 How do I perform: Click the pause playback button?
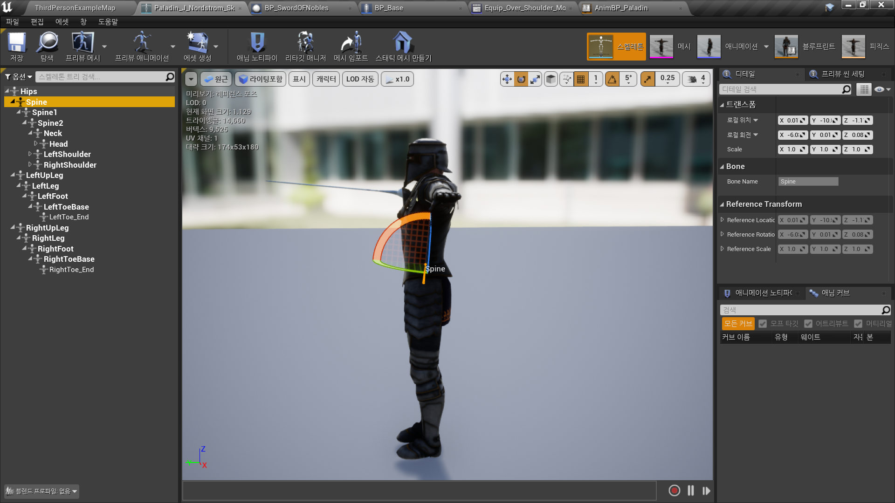click(690, 490)
